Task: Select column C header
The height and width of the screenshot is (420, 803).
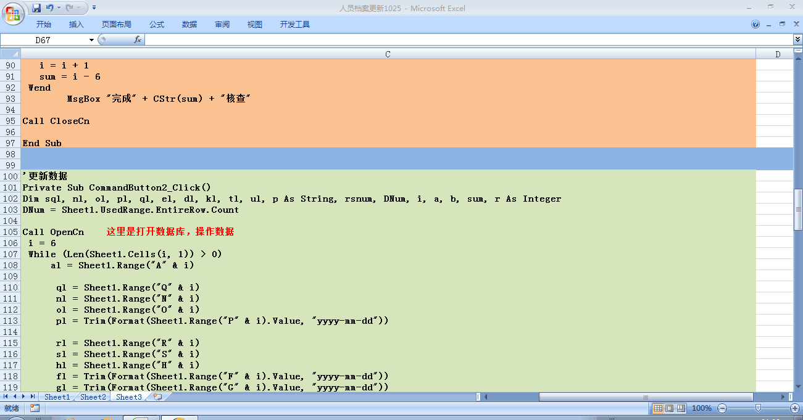Action: point(388,54)
